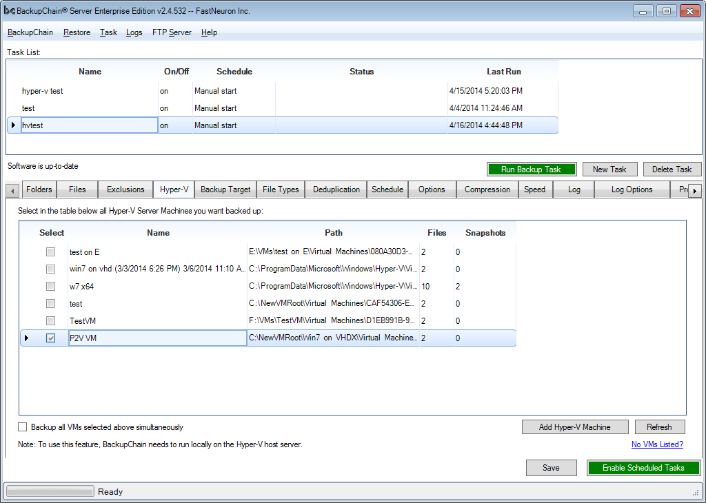Switch to the Schedule tab

pos(387,189)
